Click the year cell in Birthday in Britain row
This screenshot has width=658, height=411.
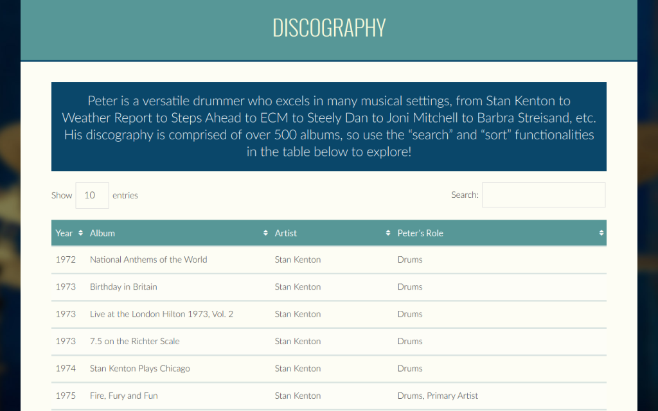pos(66,287)
